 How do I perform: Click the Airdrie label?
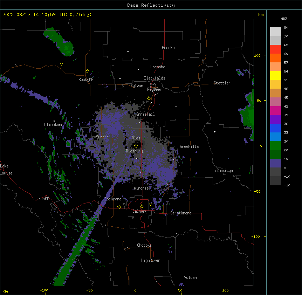click(142, 188)
